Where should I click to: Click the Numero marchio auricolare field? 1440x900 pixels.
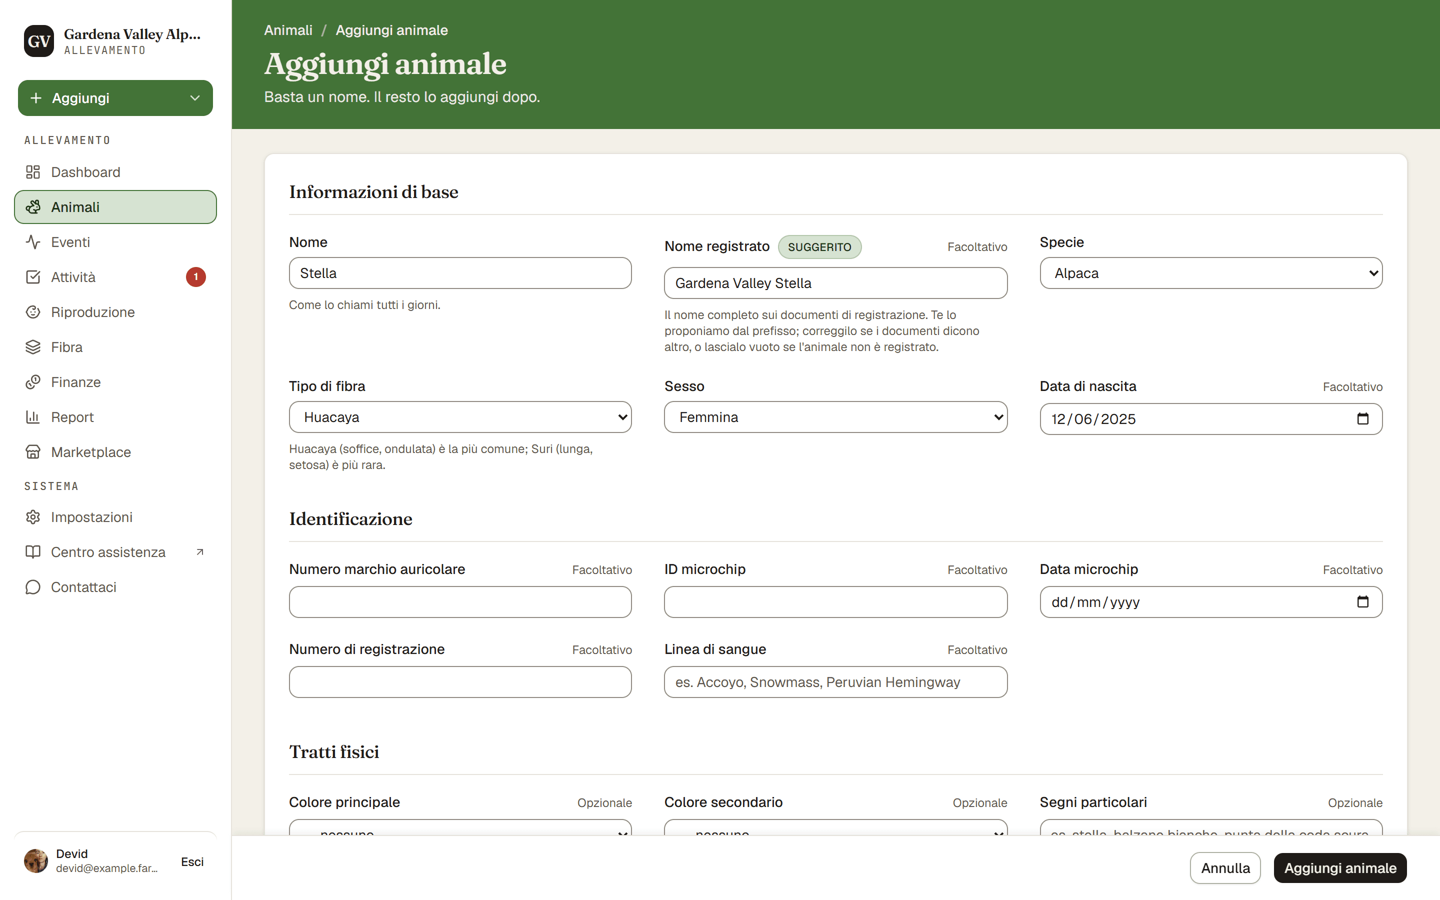[460, 602]
